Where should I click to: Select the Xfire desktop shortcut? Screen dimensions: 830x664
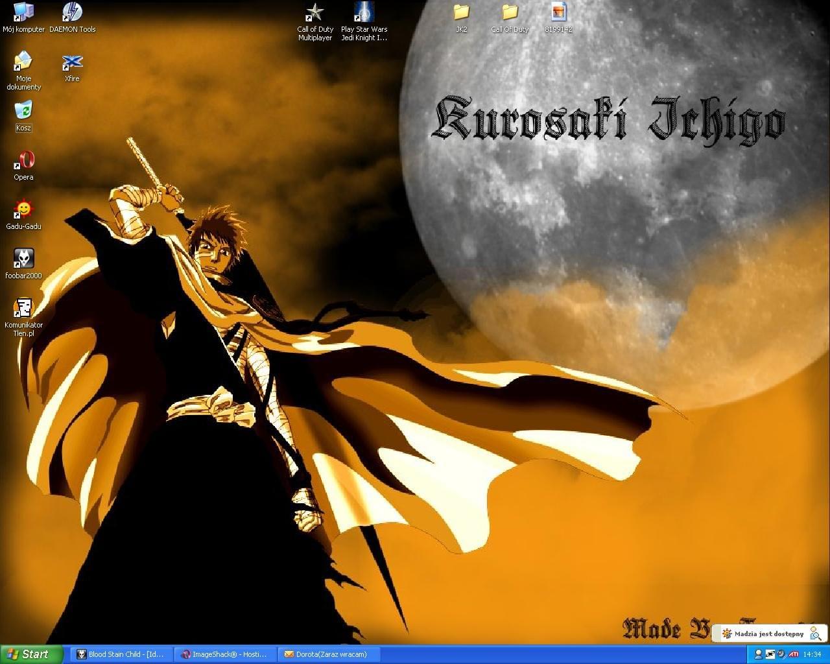(72, 67)
